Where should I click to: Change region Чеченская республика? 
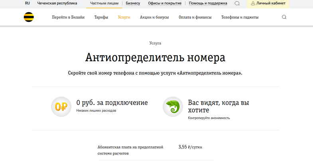tap(57, 3)
